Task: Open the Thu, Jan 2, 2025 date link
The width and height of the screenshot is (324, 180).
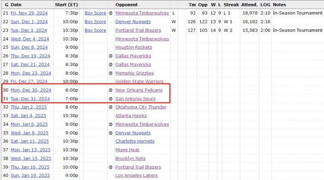Action: point(29,107)
